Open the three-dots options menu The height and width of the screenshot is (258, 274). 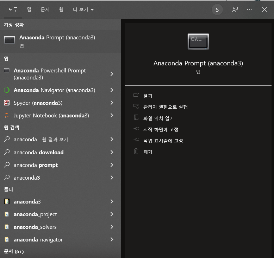(250, 9)
